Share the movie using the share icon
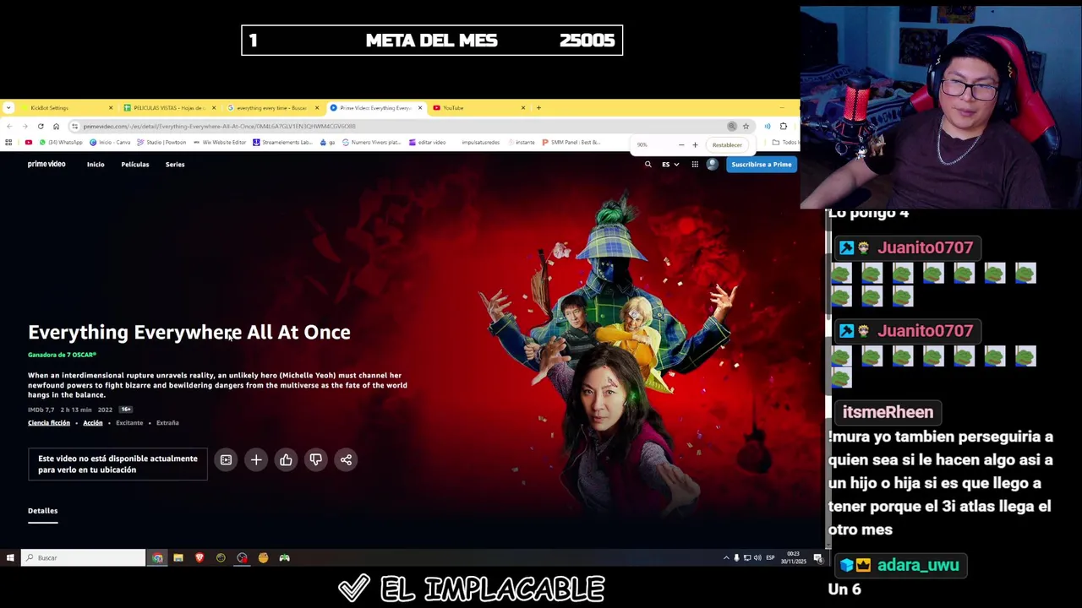 tap(346, 460)
